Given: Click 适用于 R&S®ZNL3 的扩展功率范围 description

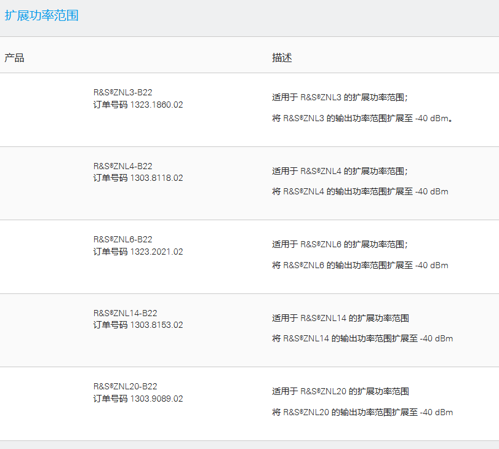Looking at the screenshot, I should click(x=340, y=97).
